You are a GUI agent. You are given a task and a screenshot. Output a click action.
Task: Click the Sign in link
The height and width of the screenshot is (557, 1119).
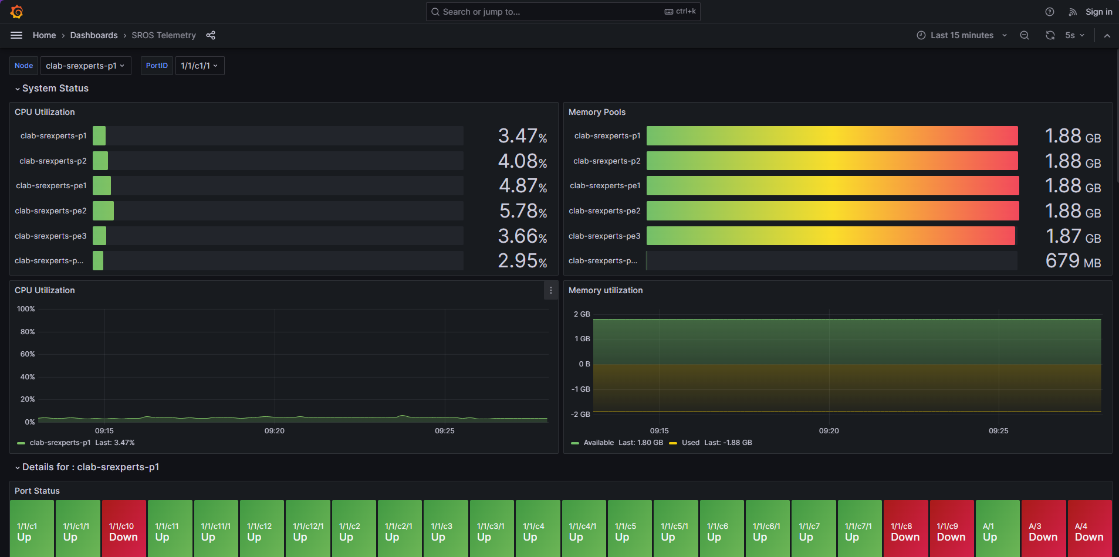1098,12
